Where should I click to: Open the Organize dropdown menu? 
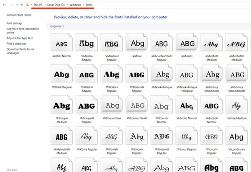pos(57,26)
